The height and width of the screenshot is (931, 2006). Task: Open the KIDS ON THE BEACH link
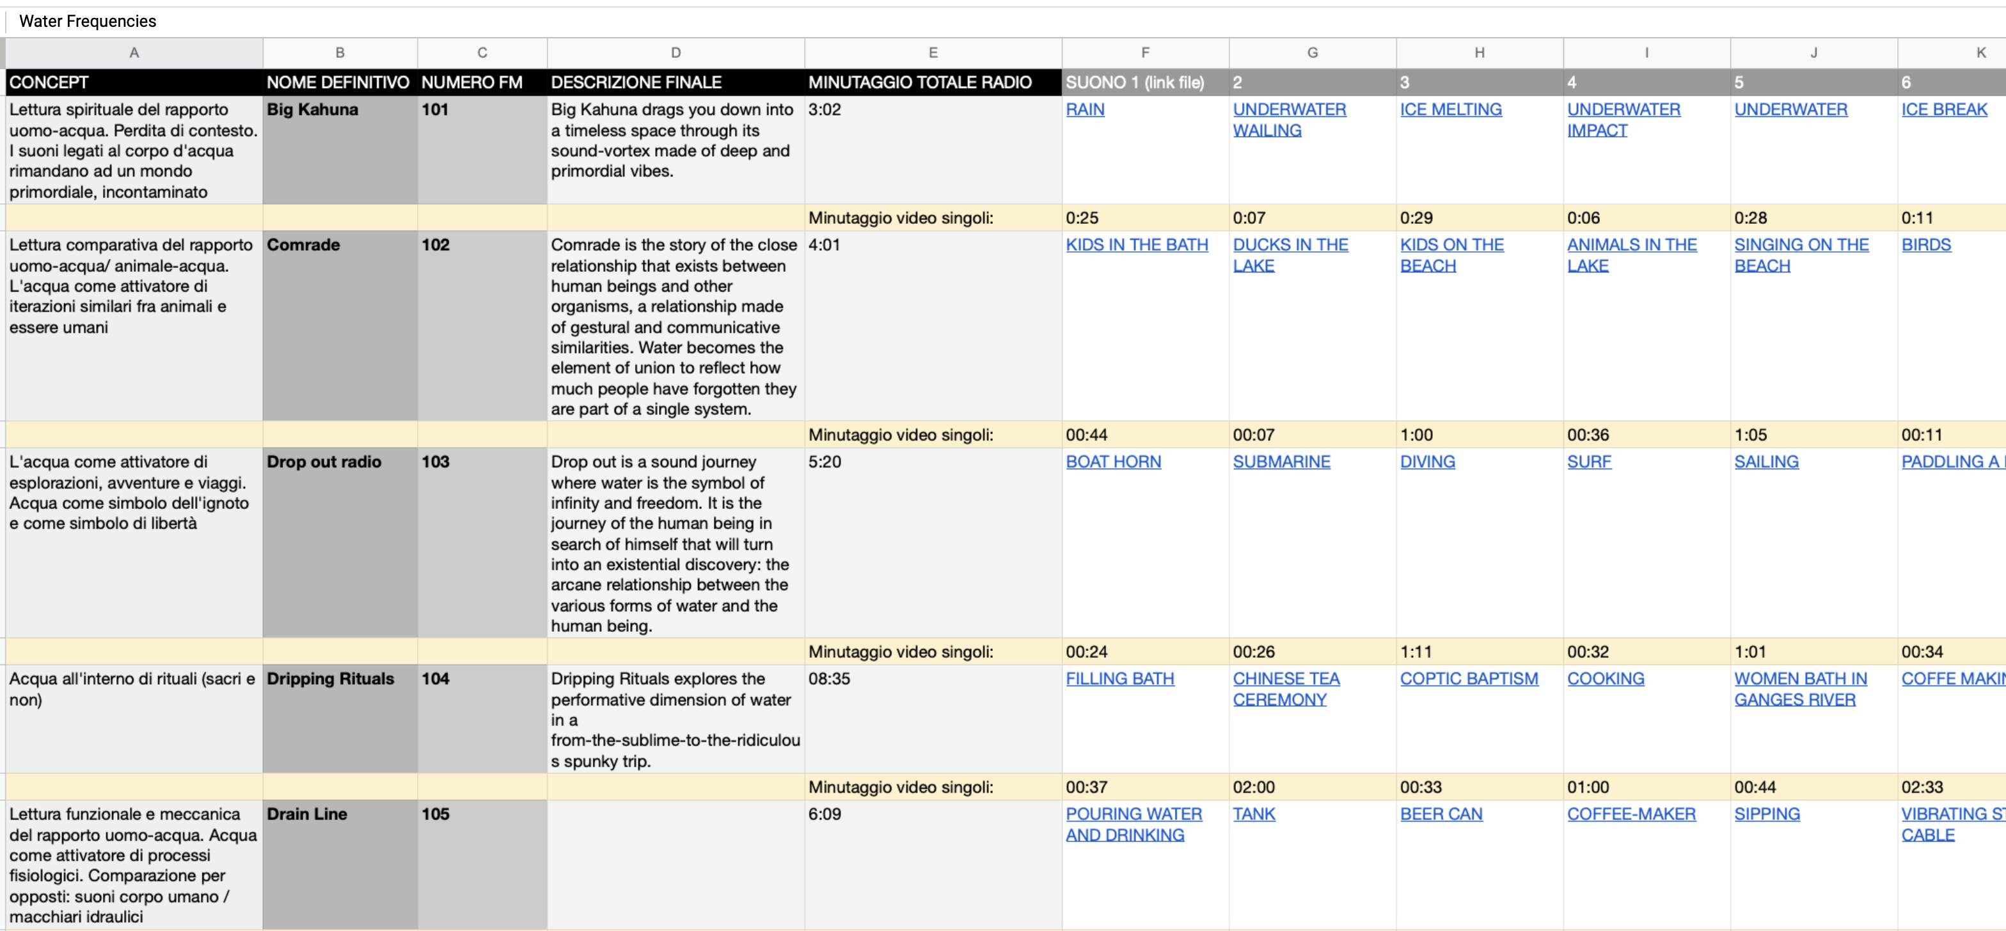[x=1451, y=255]
